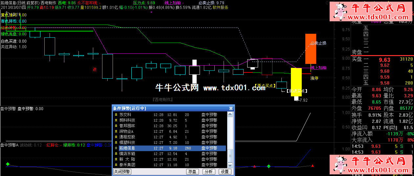
Task: Select the 深物业A alert row
Action: point(170,131)
